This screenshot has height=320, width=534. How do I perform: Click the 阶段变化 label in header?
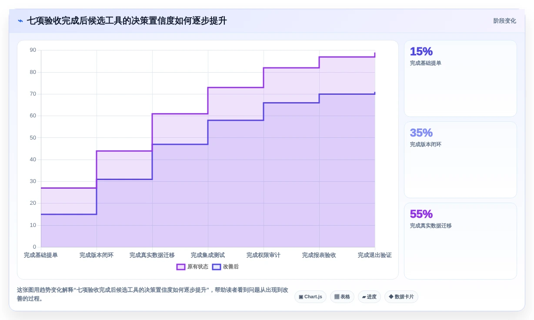[x=504, y=21]
